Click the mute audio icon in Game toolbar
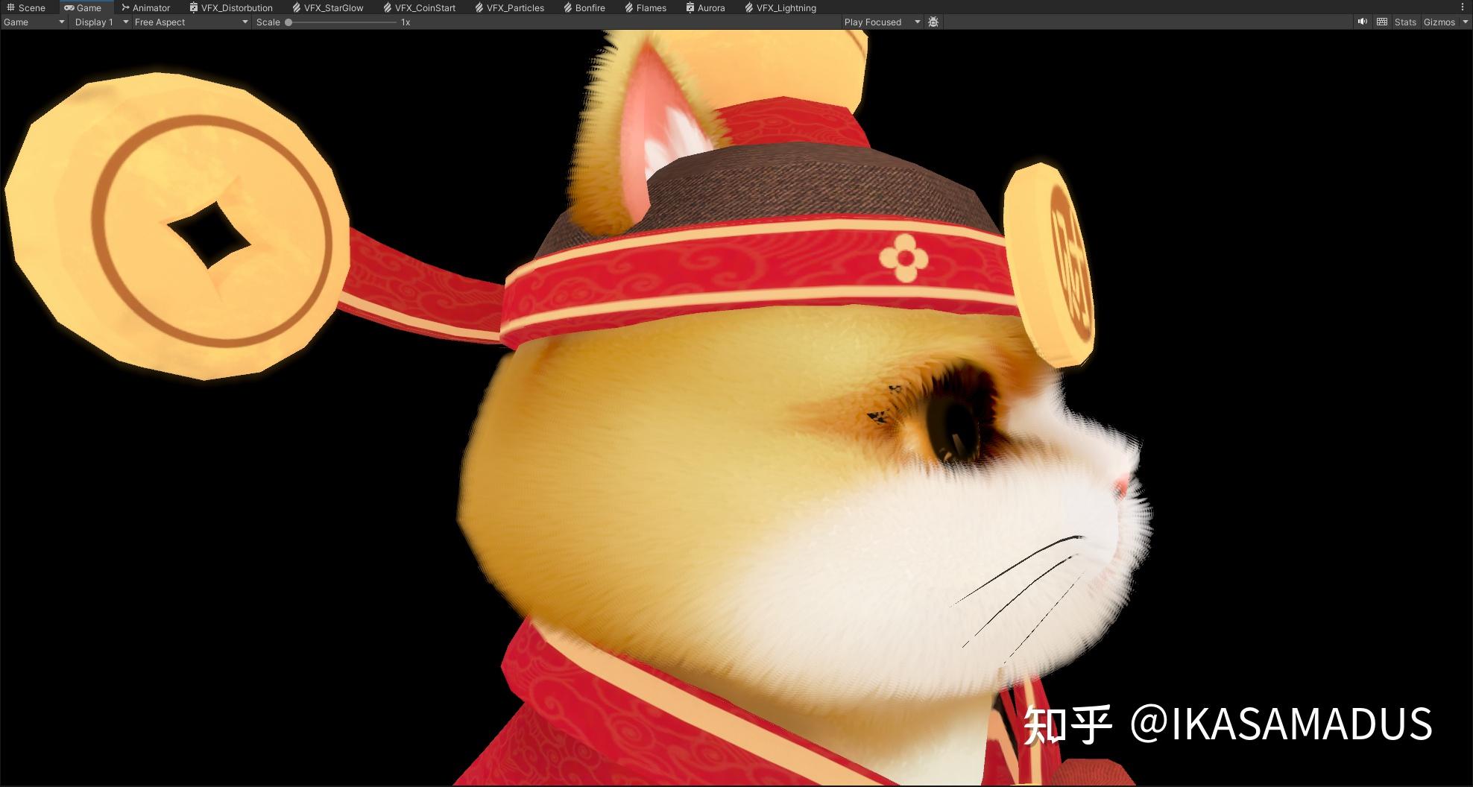Screen dimensions: 1473x787 click(1363, 21)
